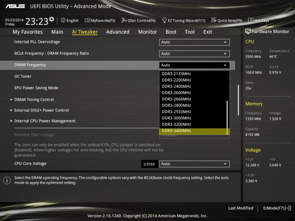Click the globe language icon
This screenshot has width=295, height=221.
(63, 20)
